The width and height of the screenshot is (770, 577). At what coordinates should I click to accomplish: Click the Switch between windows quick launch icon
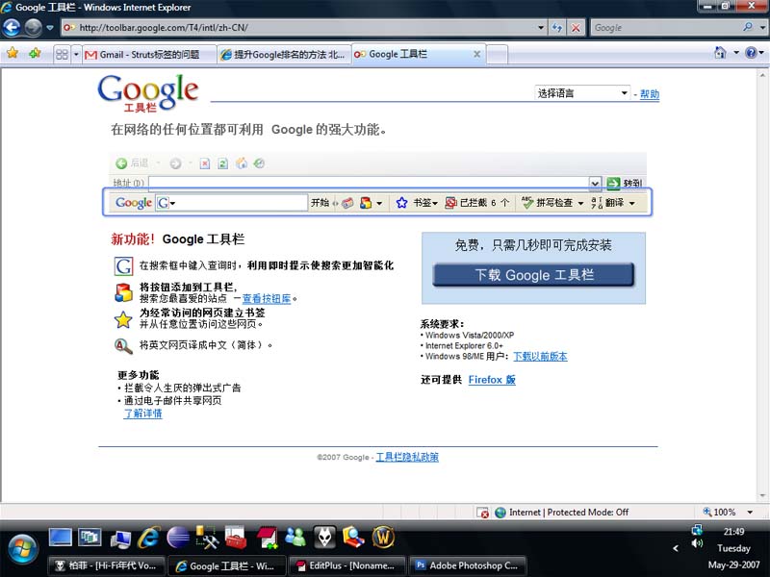point(90,538)
